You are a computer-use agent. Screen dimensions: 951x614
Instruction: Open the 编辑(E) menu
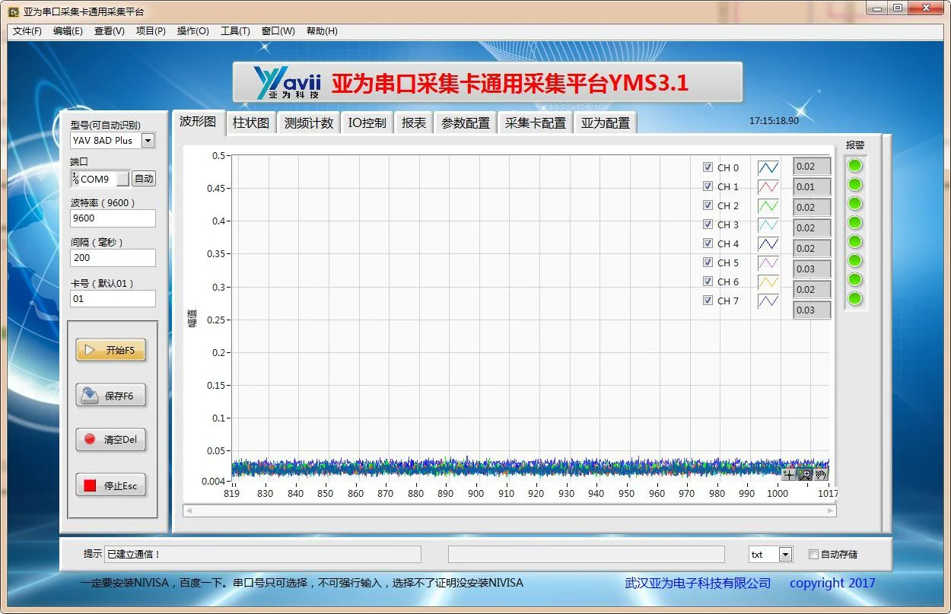(68, 31)
